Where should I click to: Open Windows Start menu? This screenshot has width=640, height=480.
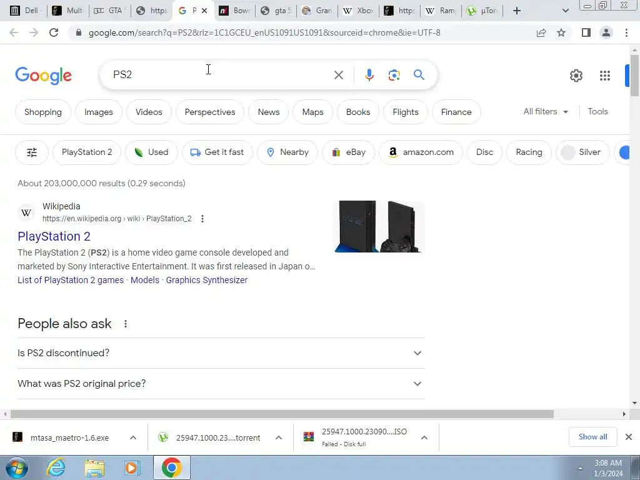pos(17,467)
